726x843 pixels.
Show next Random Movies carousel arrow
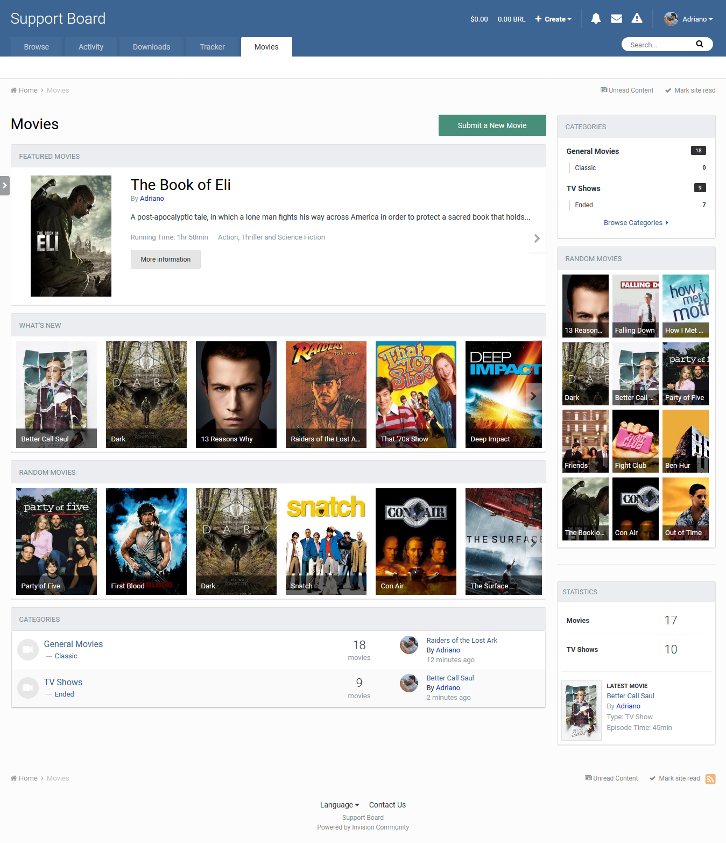click(x=533, y=543)
